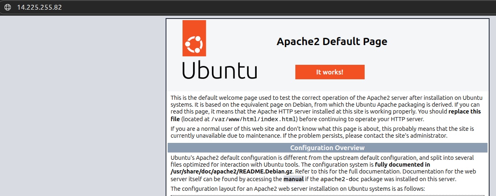Click the orange Ubuntu circle-of-friends logo

[x=194, y=38]
